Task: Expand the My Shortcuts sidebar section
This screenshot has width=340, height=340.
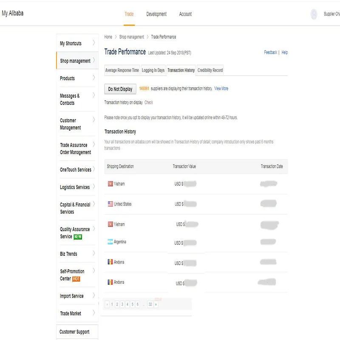Action: [x=76, y=43]
